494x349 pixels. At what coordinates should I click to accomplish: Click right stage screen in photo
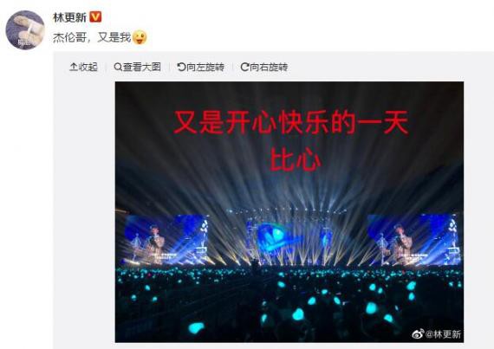coord(413,240)
